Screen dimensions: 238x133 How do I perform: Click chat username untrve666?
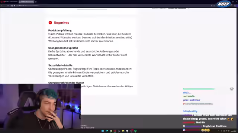click(x=189, y=96)
